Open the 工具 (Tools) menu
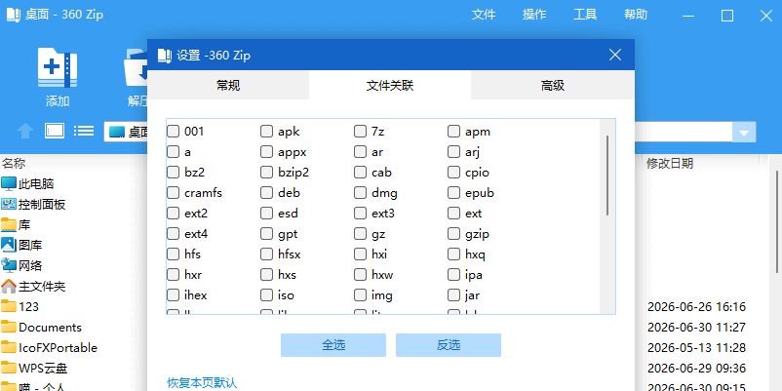The height and width of the screenshot is (391, 782). (585, 15)
